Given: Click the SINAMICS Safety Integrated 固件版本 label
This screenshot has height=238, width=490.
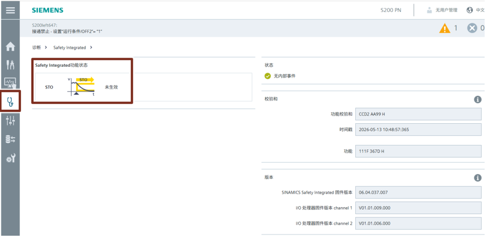Looking at the screenshot, I should [x=317, y=192].
